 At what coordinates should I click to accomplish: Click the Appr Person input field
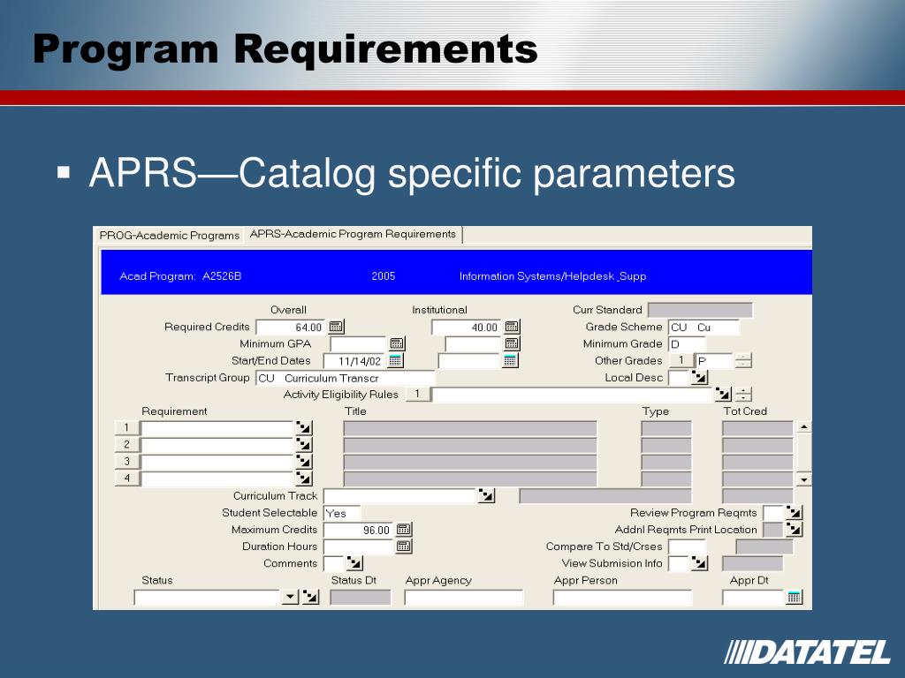[x=622, y=598]
